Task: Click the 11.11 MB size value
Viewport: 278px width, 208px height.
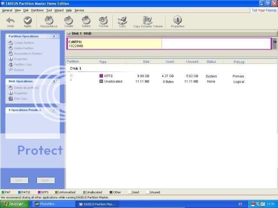Action: [142, 81]
